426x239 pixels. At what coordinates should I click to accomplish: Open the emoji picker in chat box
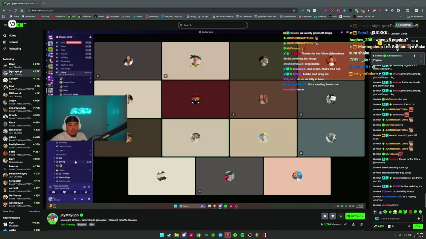(418, 218)
